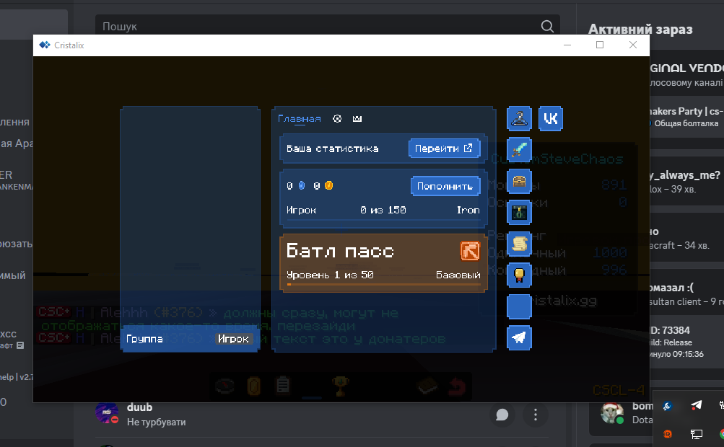The image size is (724, 447).
Task: Click the blue crystal currency icon
Action: point(302,185)
